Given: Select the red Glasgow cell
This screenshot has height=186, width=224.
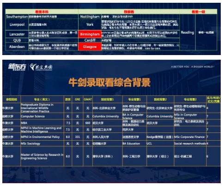Looking at the screenshot, I should tap(90, 47).
